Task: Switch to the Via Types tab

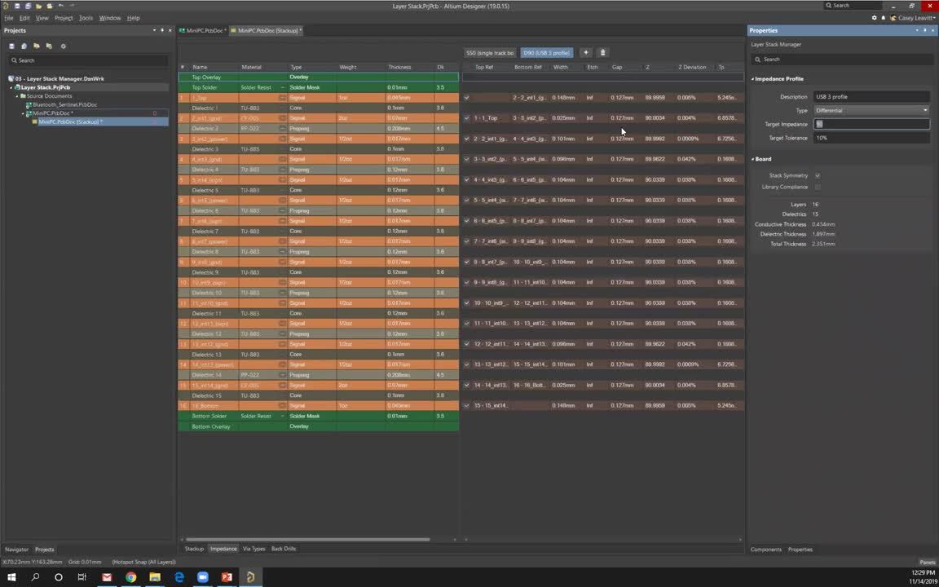Action: 253,549
